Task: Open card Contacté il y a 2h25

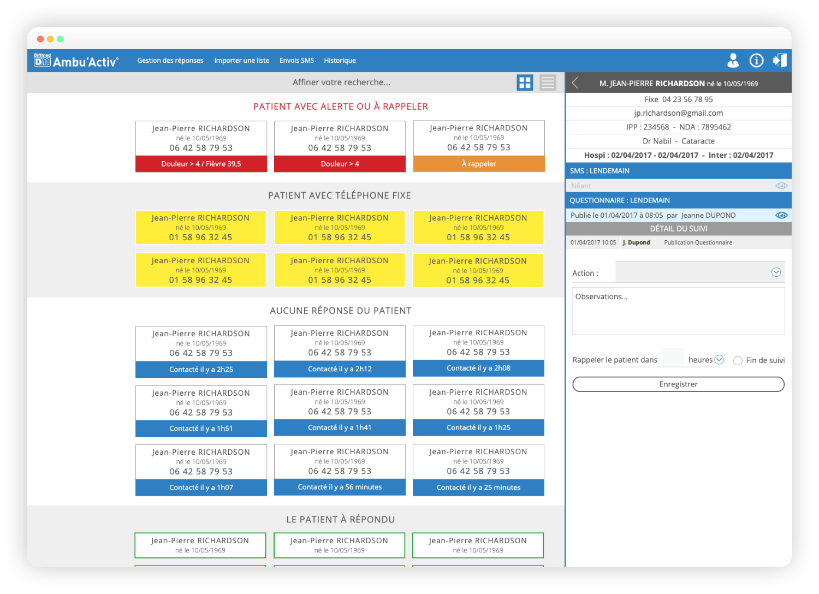Action: click(x=201, y=352)
